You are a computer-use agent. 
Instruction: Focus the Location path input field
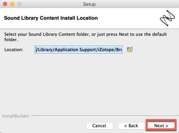[79, 50]
